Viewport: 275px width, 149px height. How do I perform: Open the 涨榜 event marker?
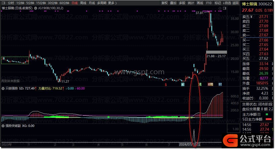[x=210, y=84]
